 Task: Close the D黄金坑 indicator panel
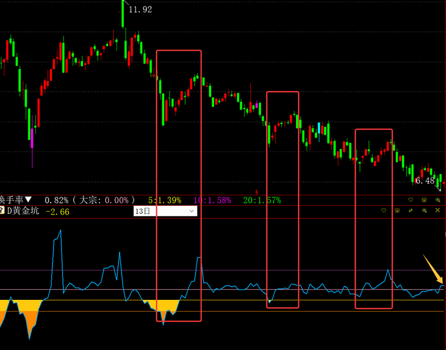point(438,210)
